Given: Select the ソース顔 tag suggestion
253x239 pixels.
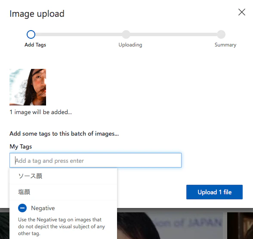Looking at the screenshot, I should 63,176.
